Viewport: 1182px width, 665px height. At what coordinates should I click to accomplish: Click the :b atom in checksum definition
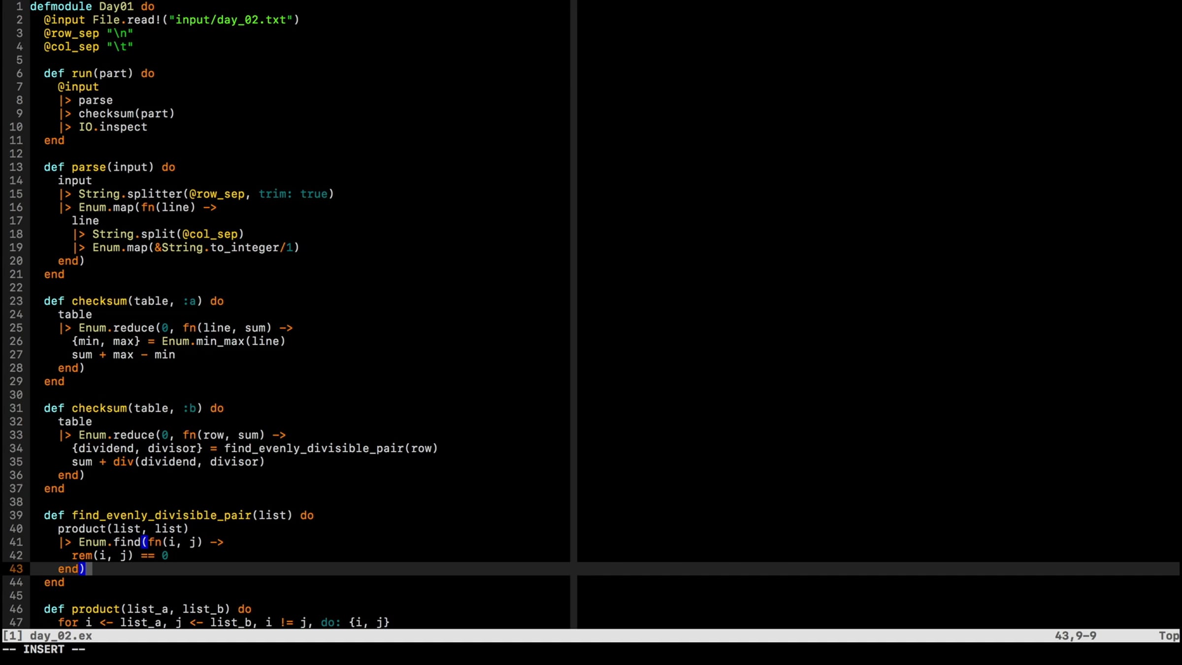pyautogui.click(x=190, y=408)
